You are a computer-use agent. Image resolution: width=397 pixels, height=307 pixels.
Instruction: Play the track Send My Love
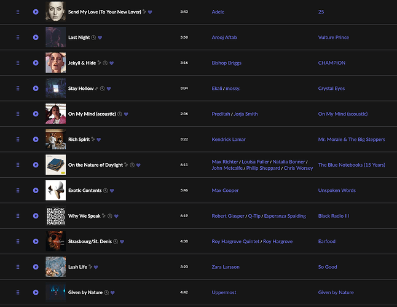pyautogui.click(x=36, y=12)
